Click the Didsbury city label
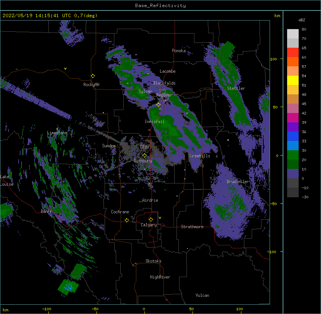The width and height of the screenshot is (321, 314). [x=143, y=161]
